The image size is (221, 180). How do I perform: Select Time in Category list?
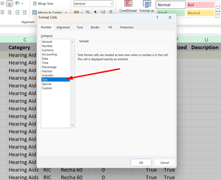pyautogui.click(x=56, y=63)
